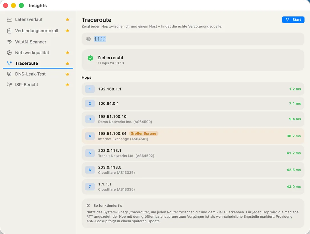Click the info icon beside So funktioniert's
The height and width of the screenshot is (234, 310).
[89, 205]
